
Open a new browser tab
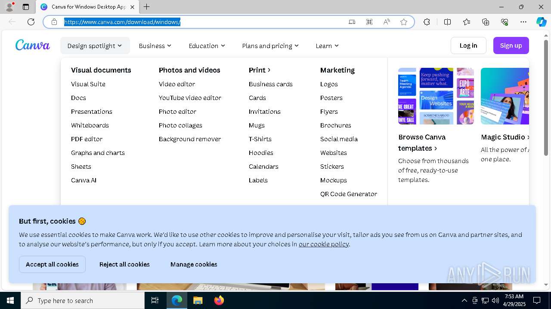point(147,7)
